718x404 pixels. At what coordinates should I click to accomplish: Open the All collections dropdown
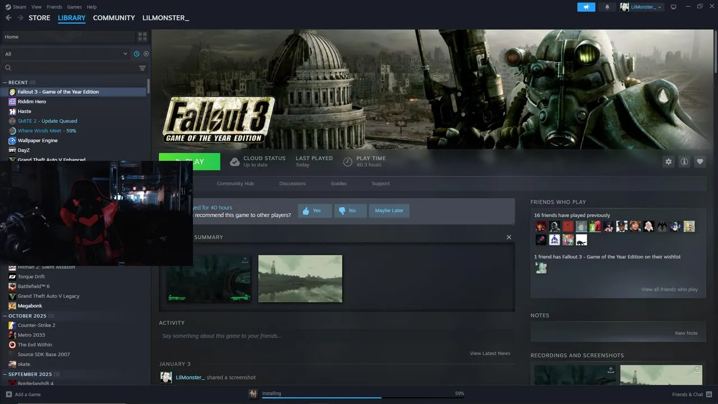click(x=66, y=54)
